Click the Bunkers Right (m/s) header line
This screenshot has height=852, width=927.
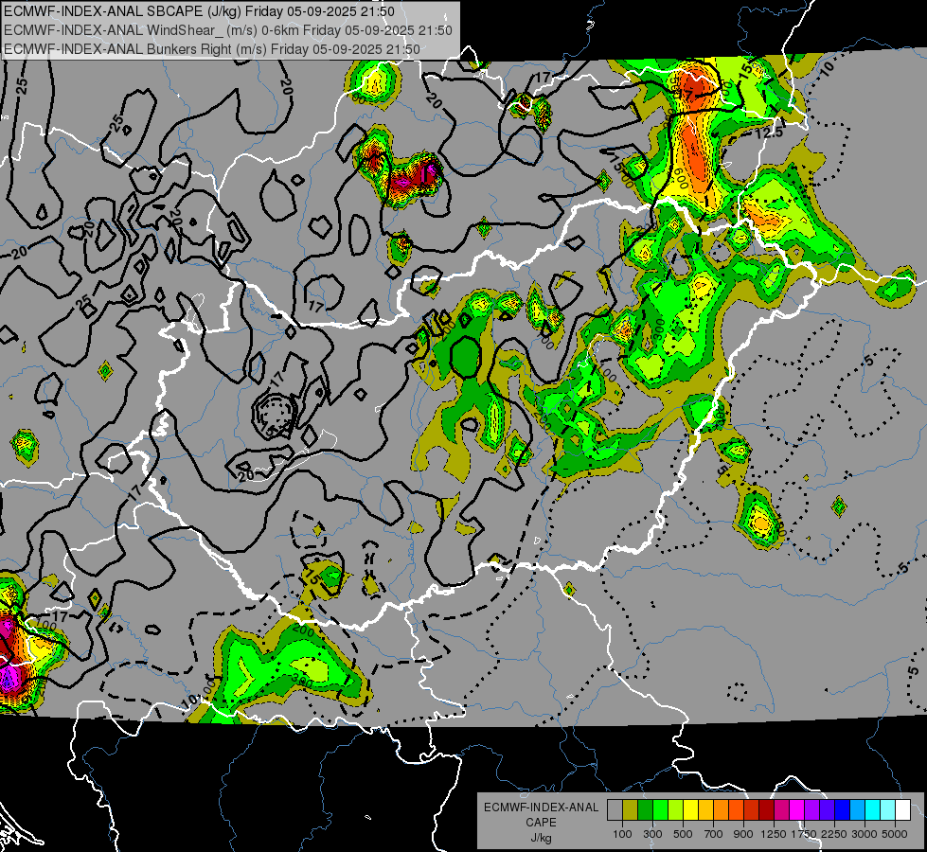(x=212, y=48)
